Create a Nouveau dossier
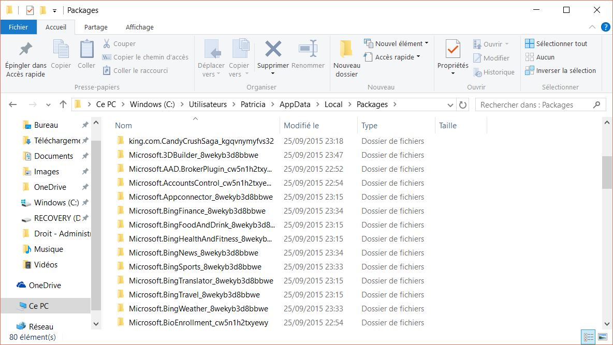 tap(347, 58)
